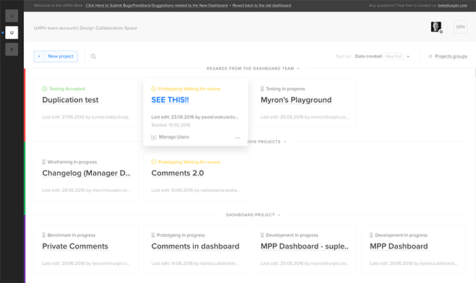Select the B account in sidebar
The width and height of the screenshot is (476, 283).
point(12,50)
